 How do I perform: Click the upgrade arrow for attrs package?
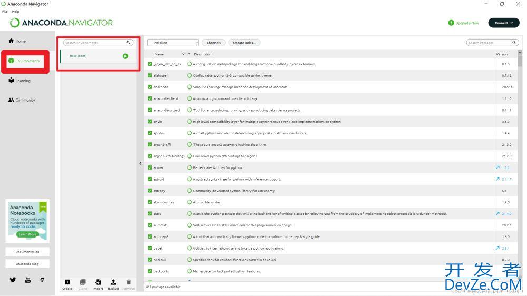click(497, 213)
